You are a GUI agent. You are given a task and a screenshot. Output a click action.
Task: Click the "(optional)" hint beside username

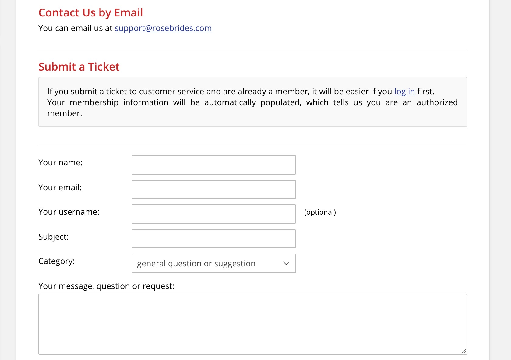tap(320, 212)
